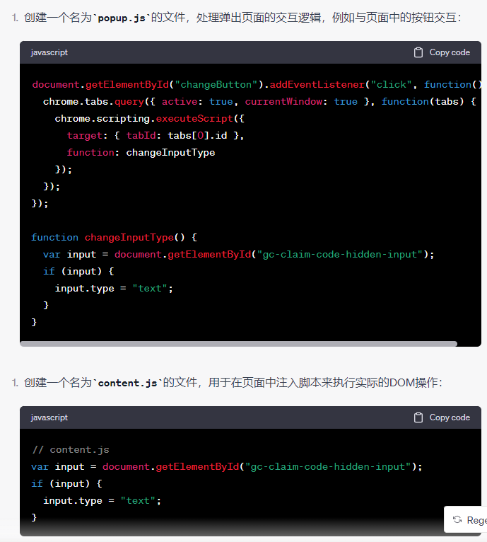Click clipboard icon in first code block header
487x542 pixels.
click(x=418, y=52)
